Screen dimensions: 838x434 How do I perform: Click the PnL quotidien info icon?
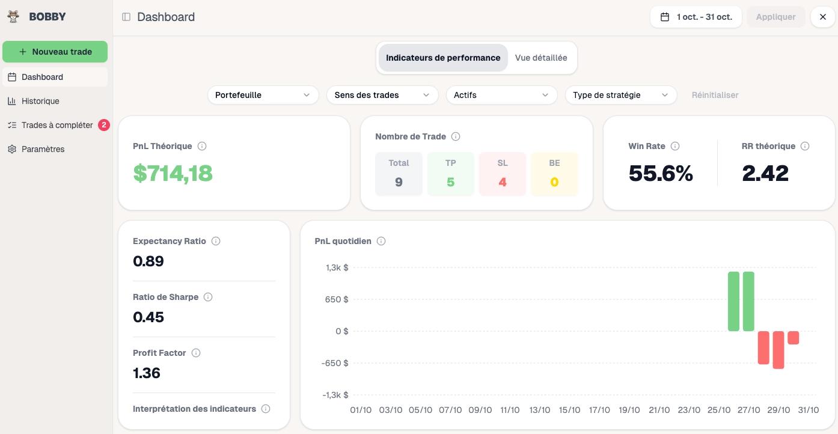coord(381,241)
